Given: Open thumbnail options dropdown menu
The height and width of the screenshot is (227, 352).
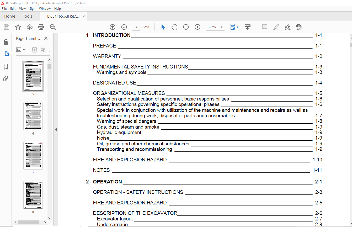Looking at the screenshot, I should [x=20, y=50].
